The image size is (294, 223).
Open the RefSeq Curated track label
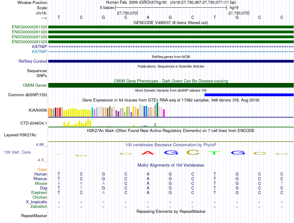tap(33, 61)
